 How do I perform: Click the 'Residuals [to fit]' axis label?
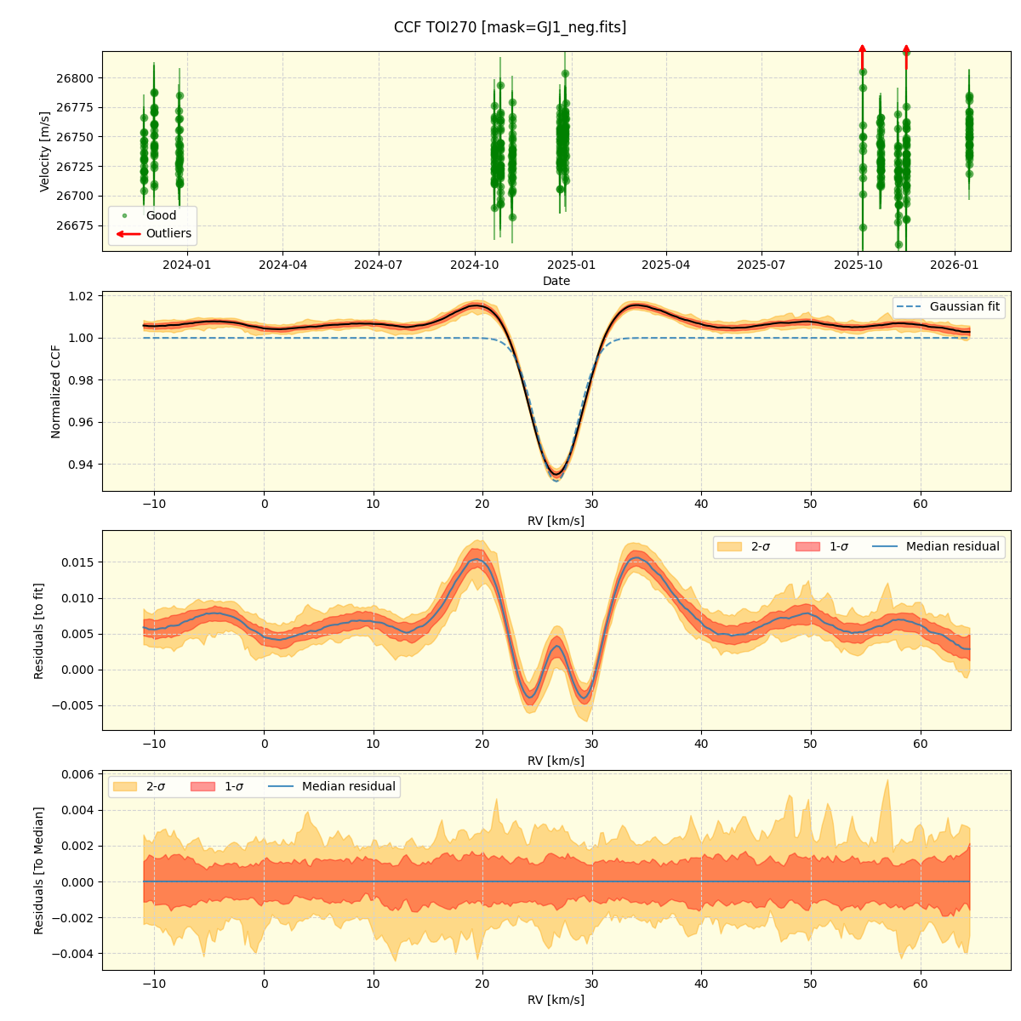[x=38, y=630]
